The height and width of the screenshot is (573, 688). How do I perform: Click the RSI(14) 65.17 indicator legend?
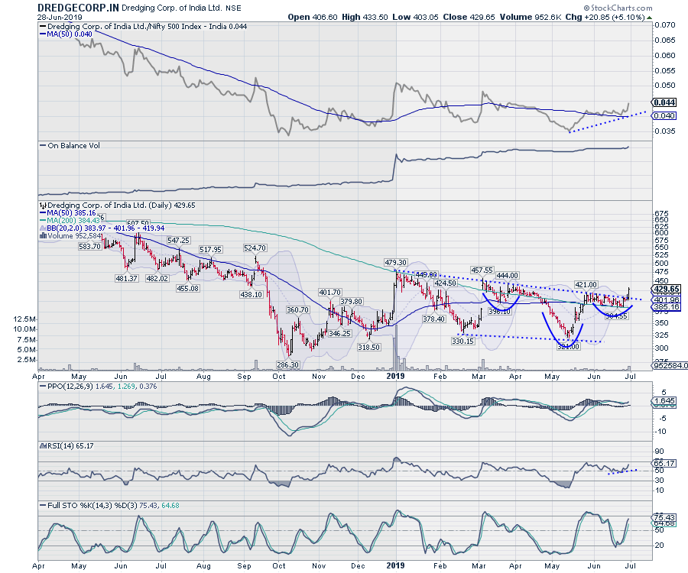point(67,446)
